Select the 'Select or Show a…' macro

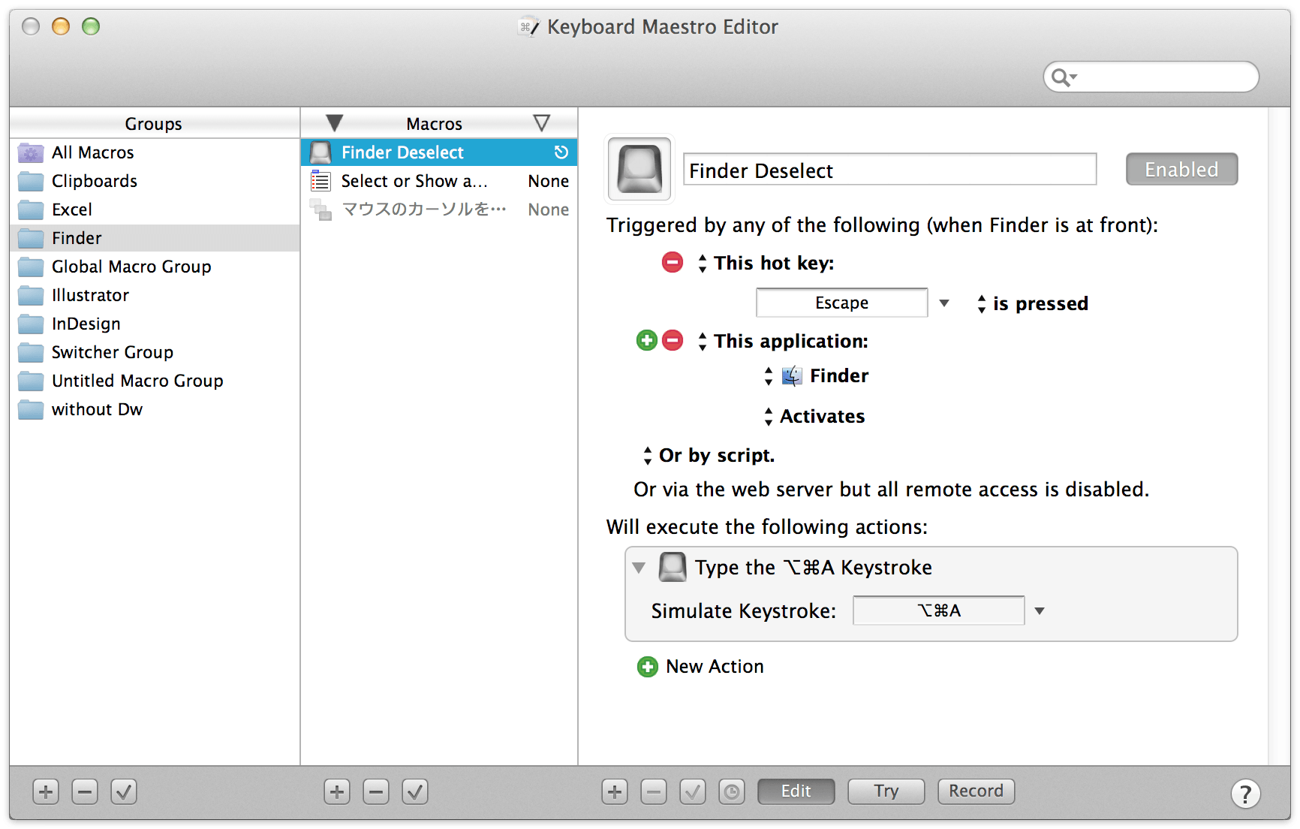point(439,181)
